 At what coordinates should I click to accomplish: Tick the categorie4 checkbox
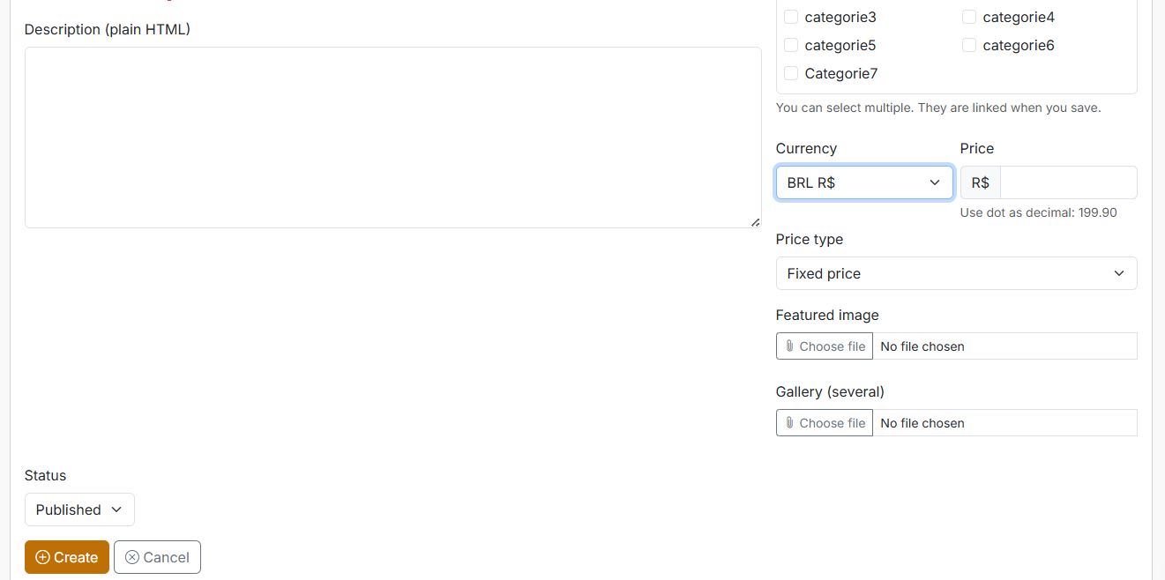click(x=969, y=17)
